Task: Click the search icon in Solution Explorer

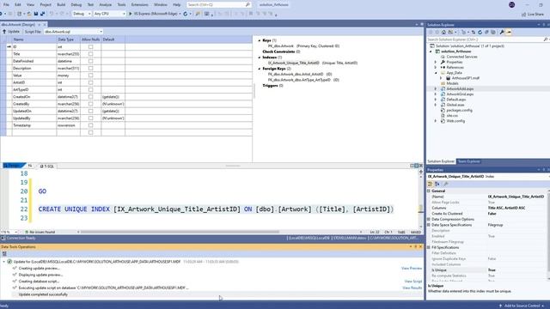Action: [x=546, y=39]
